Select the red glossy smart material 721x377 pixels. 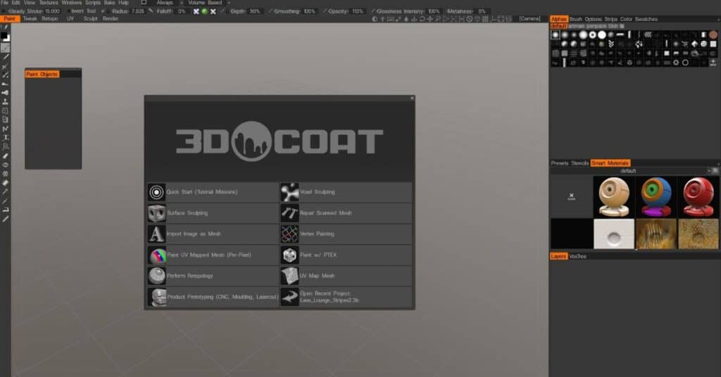coord(698,197)
